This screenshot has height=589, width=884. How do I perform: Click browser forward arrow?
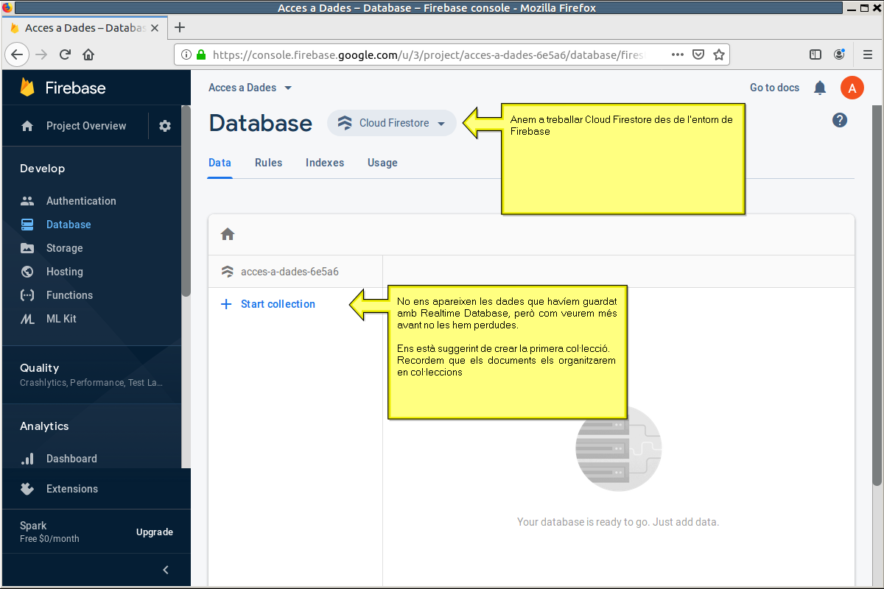41,54
